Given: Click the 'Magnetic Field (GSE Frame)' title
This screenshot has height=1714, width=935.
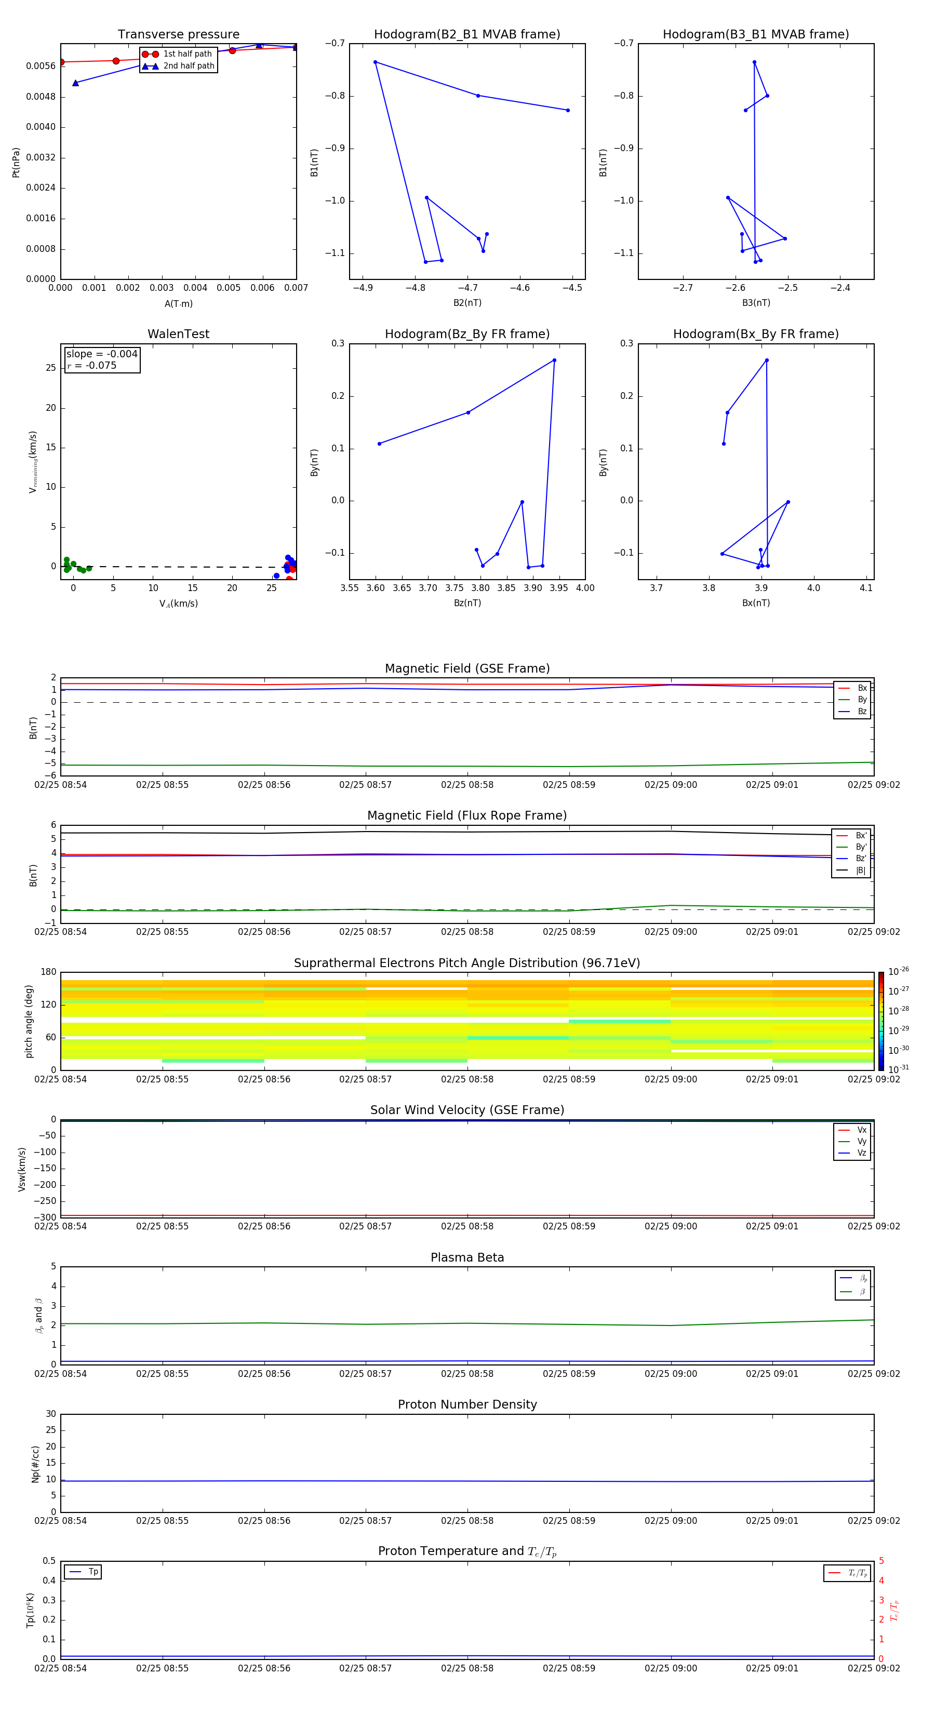Looking at the screenshot, I should click(x=467, y=668).
